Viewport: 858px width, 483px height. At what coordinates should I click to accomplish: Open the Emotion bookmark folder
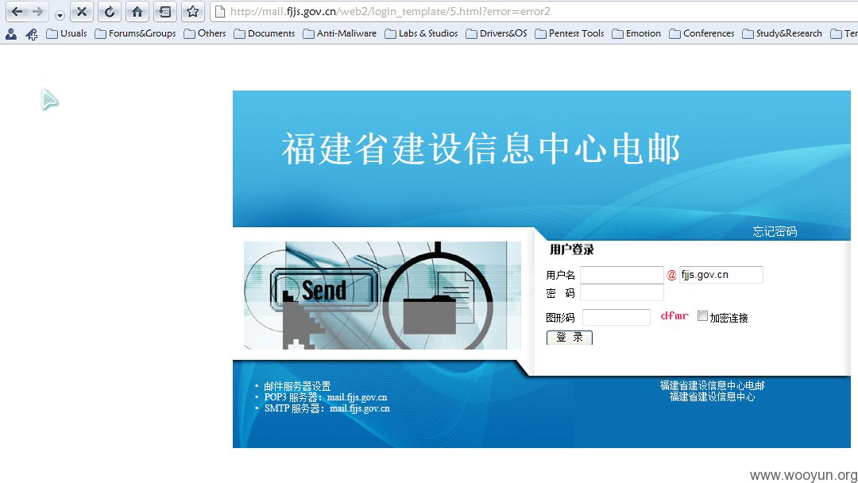tap(636, 33)
